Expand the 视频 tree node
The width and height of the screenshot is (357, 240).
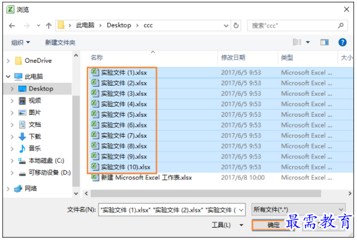12,100
